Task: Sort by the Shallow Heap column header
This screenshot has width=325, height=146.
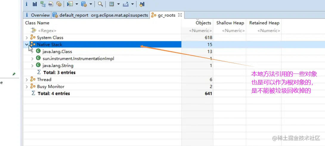Action: [x=230, y=23]
